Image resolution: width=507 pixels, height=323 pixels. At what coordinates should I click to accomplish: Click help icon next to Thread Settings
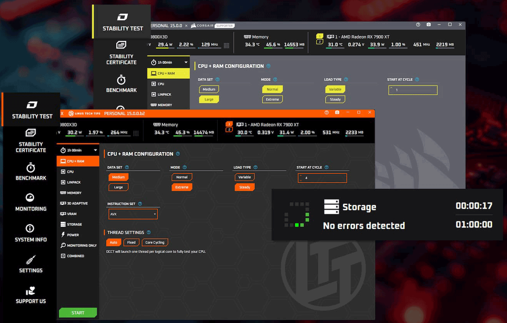[149, 233]
